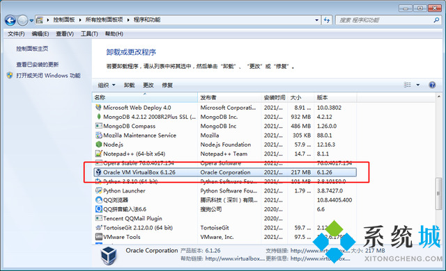The height and width of the screenshot is (271, 446).
Task: Click the 卸载 toolbar button
Action: coord(129,85)
